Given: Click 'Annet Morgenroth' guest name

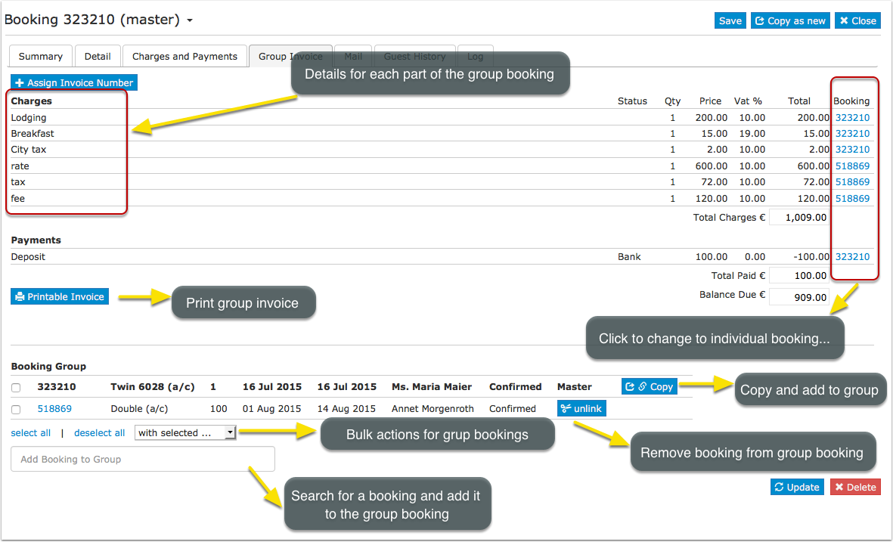Looking at the screenshot, I should click(433, 409).
